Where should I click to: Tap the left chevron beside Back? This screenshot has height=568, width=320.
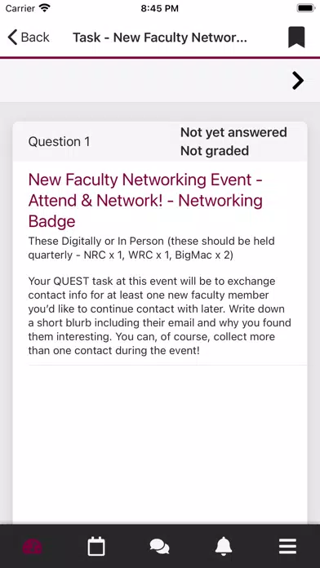click(12, 38)
